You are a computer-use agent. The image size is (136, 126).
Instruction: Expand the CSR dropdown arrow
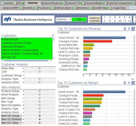coord(23,72)
